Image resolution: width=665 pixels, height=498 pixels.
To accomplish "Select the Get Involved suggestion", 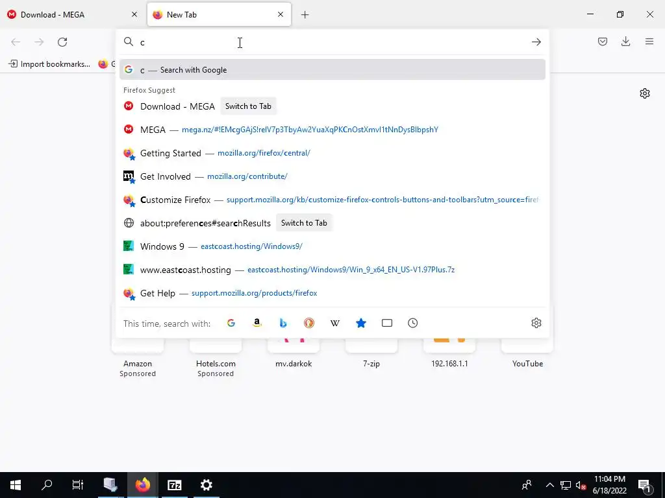I will tap(332, 176).
